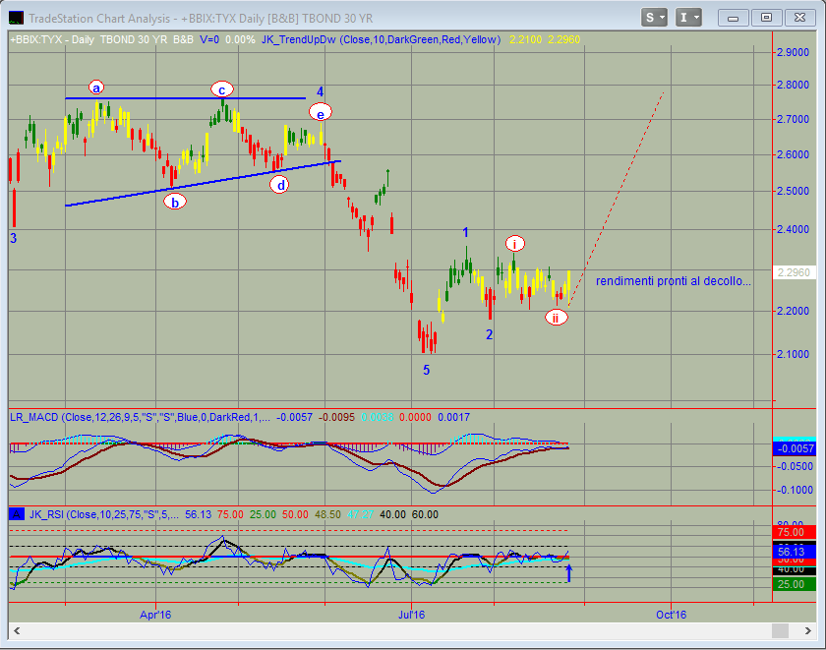
Task: Select the circled wave label 'b'
Action: [175, 202]
